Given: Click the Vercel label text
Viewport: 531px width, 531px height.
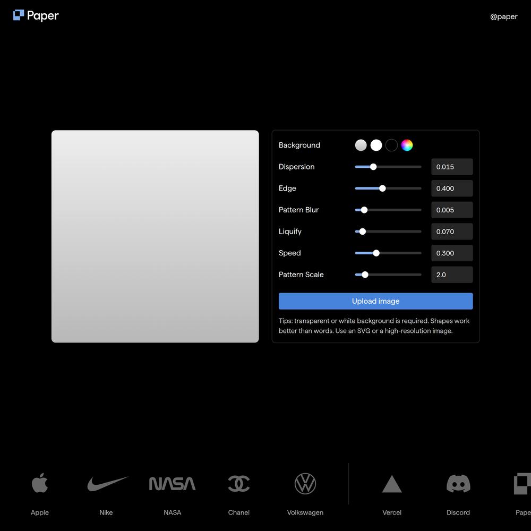Looking at the screenshot, I should coord(392,512).
